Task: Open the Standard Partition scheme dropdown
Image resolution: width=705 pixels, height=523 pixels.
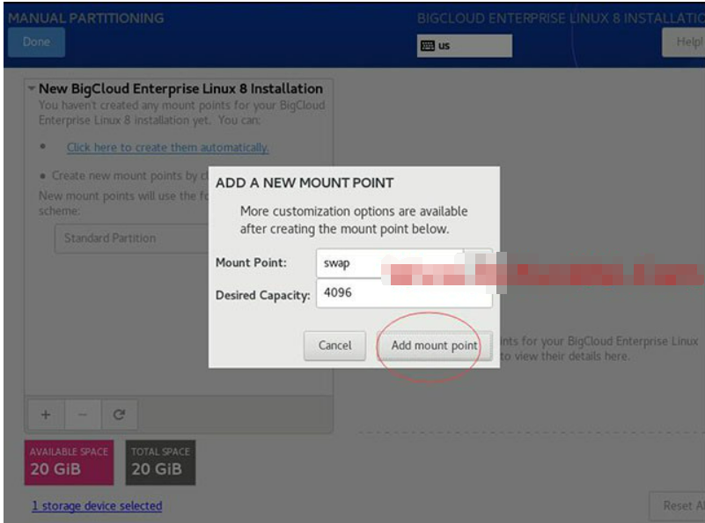Action: [x=132, y=239]
